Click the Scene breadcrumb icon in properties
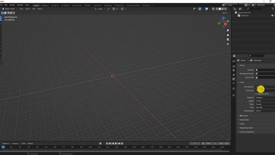The width and height of the screenshot is (275, 155). (x=238, y=60)
